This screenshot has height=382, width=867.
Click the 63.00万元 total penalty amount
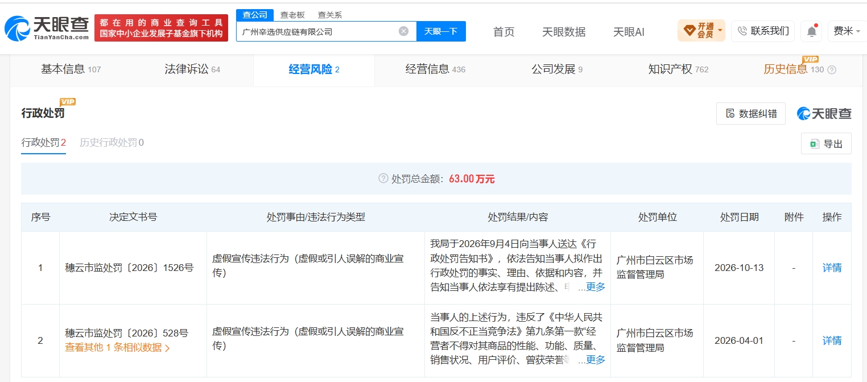click(472, 179)
